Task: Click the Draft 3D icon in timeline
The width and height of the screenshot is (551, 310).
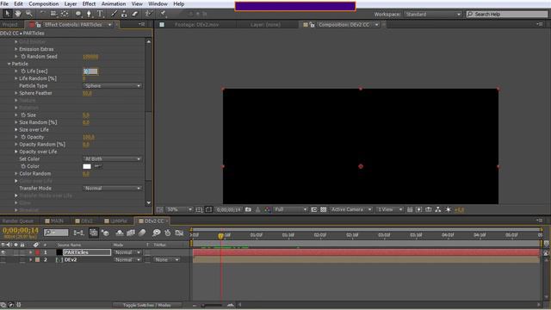Action: coord(105,232)
